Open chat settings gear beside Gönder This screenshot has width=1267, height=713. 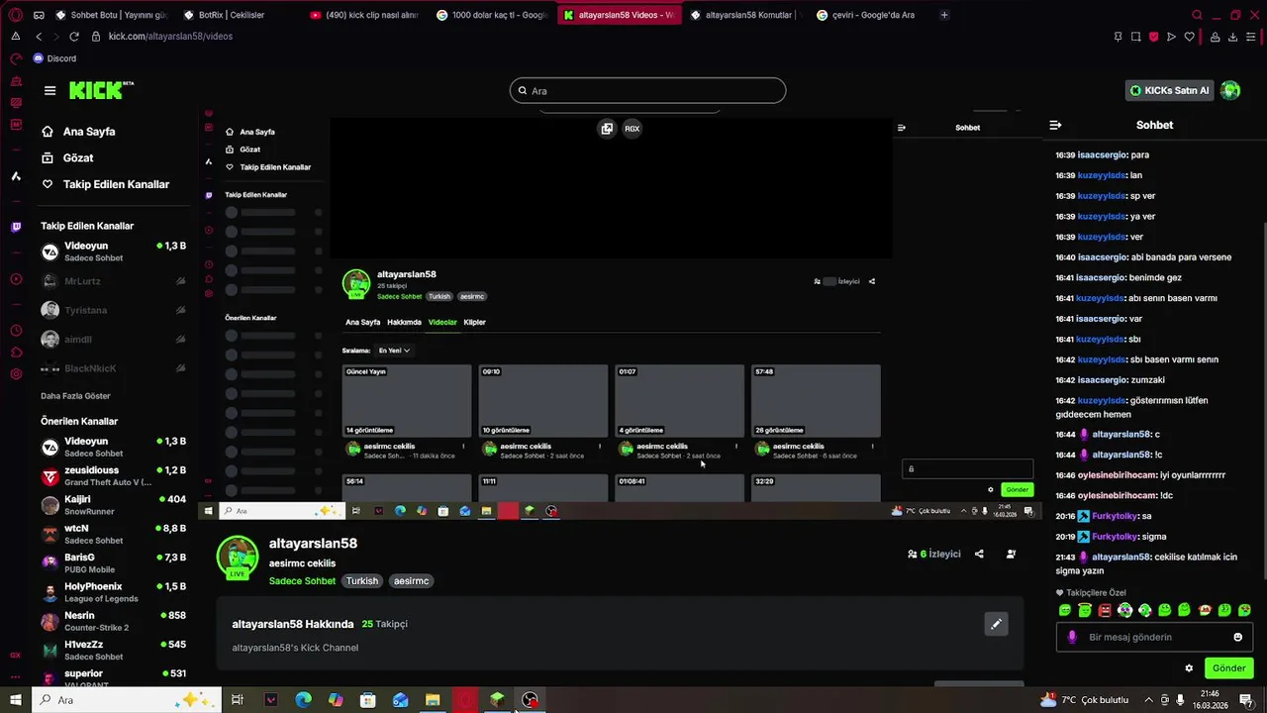click(1189, 667)
